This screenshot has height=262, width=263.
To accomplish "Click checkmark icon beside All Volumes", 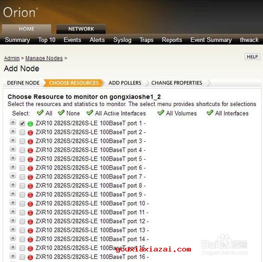I will click(x=161, y=112).
